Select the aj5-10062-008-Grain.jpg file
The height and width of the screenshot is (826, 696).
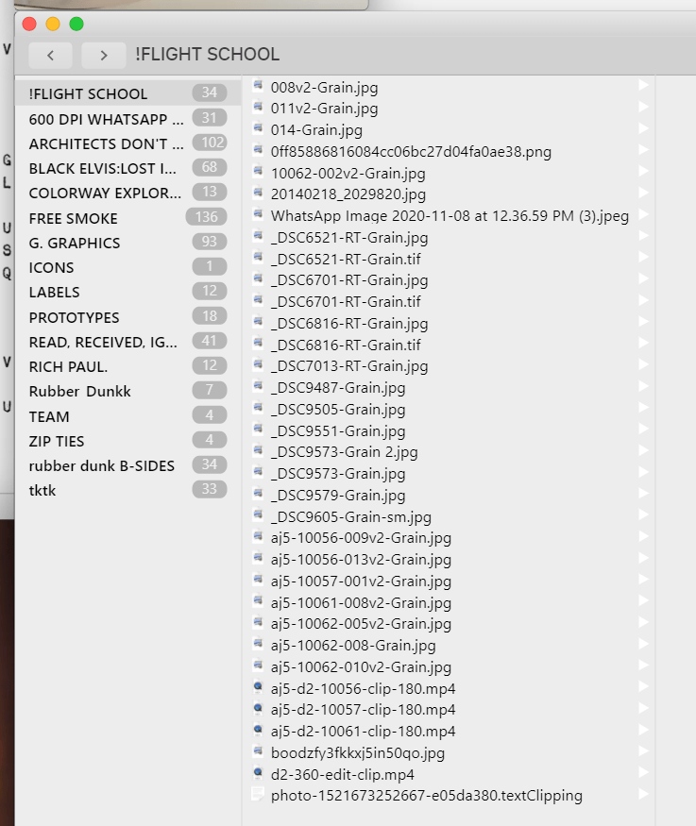[353, 646]
